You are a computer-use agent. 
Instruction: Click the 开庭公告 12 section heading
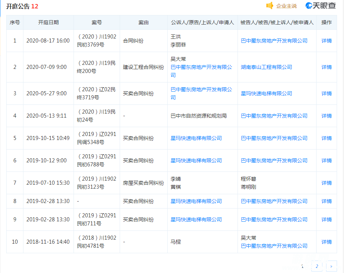pos(22,6)
